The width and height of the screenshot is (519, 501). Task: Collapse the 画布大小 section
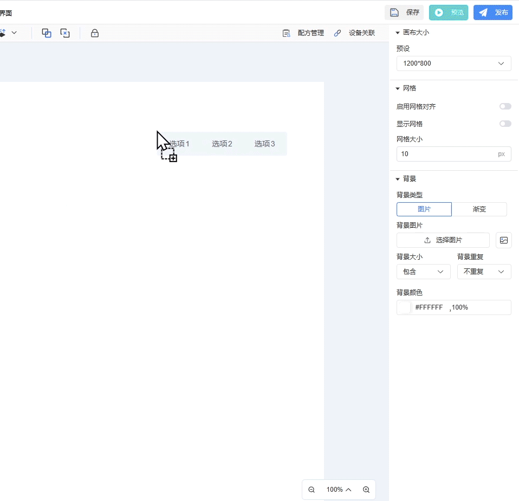click(x=398, y=33)
